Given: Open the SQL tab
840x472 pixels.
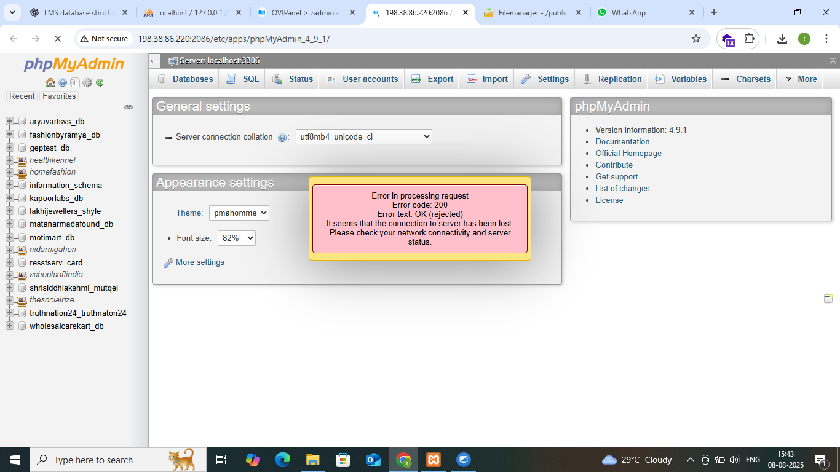Looking at the screenshot, I should (x=243, y=79).
